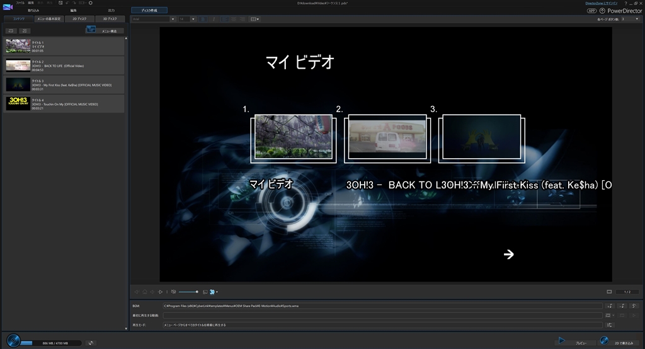
Task: Open the コンテンツ tab
Action: click(x=18, y=19)
